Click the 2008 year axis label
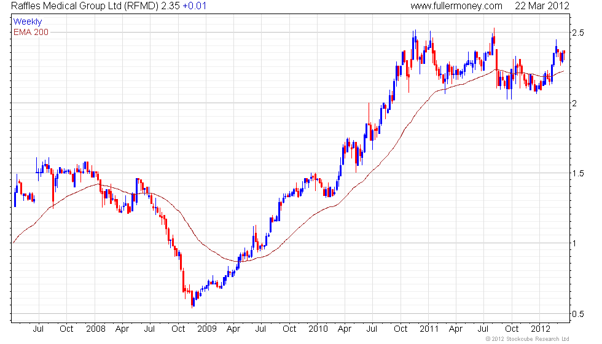Screen dimensions: 602x344 tap(96, 329)
